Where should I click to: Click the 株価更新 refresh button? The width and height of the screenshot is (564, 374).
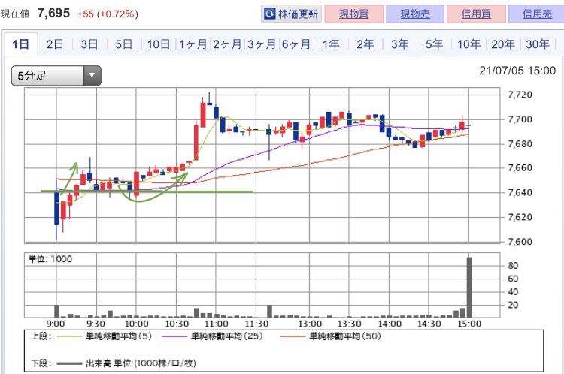tap(291, 14)
